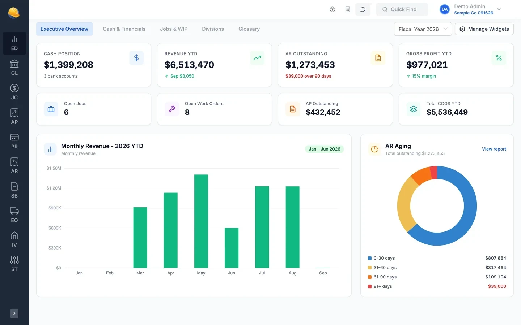Image resolution: width=521 pixels, height=325 pixels.
Task: Open the Glossary tab
Action: (249, 29)
